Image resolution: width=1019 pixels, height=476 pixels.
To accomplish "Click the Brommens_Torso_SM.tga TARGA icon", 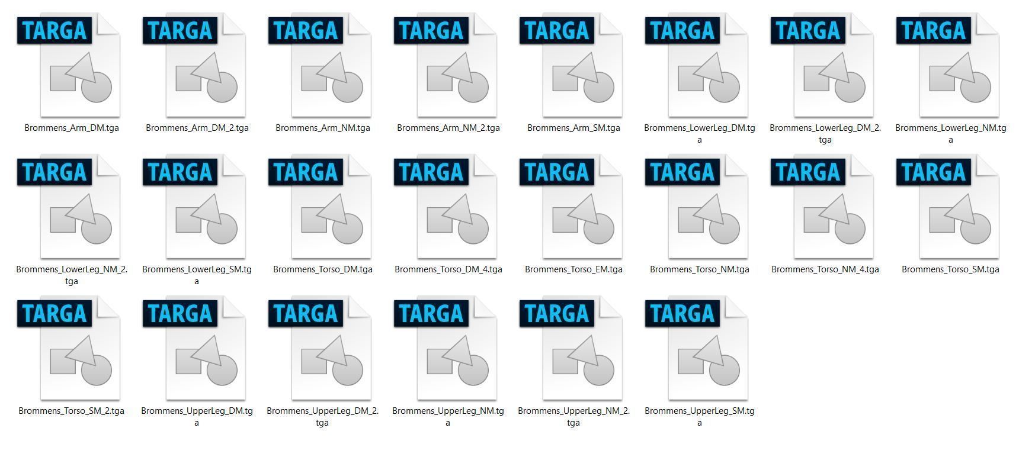I will click(x=948, y=207).
